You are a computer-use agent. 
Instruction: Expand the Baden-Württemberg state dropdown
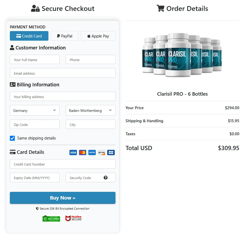click(x=90, y=110)
